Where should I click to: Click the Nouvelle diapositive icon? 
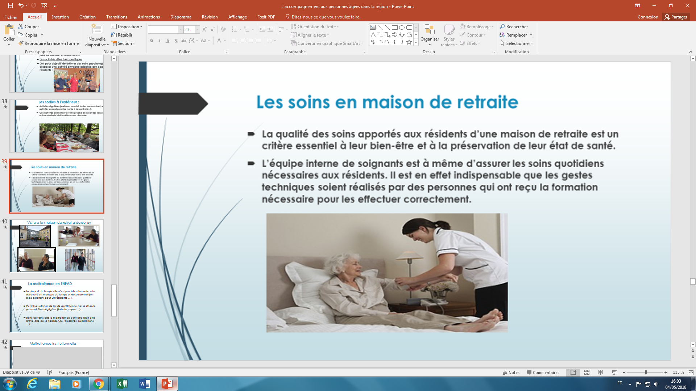click(x=97, y=30)
